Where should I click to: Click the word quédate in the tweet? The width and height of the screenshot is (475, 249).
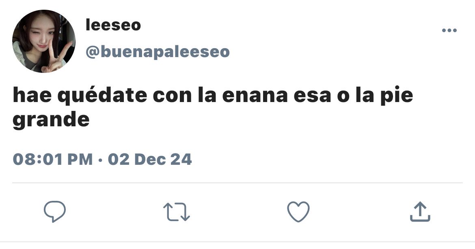click(x=102, y=96)
